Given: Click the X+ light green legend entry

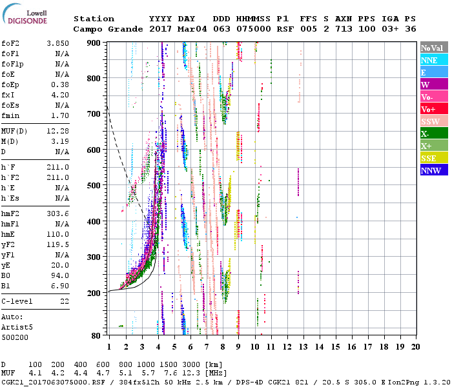Looking at the screenshot, I should 433,146.
